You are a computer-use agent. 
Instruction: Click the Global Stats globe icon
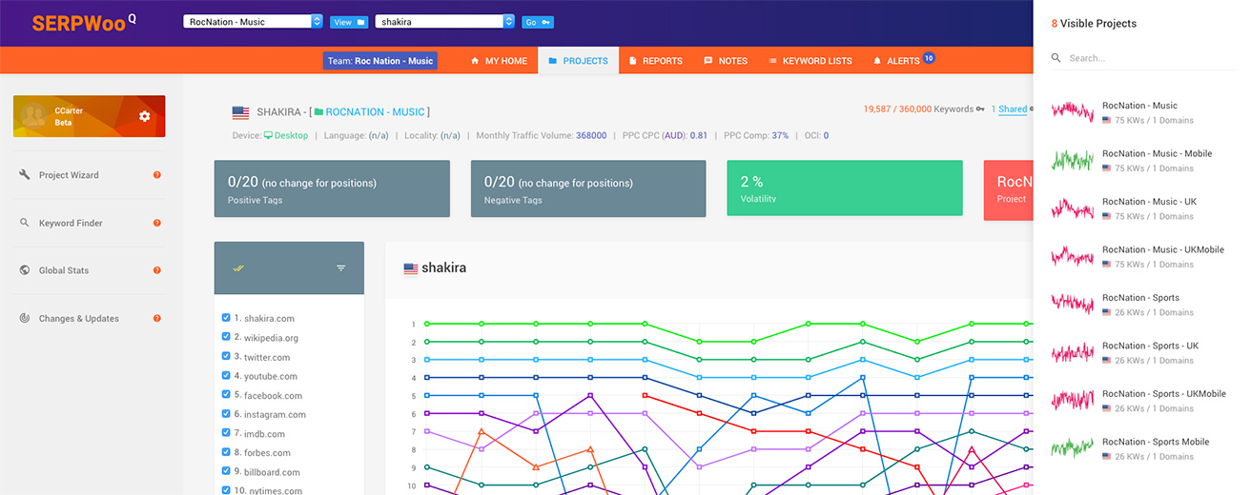(25, 270)
